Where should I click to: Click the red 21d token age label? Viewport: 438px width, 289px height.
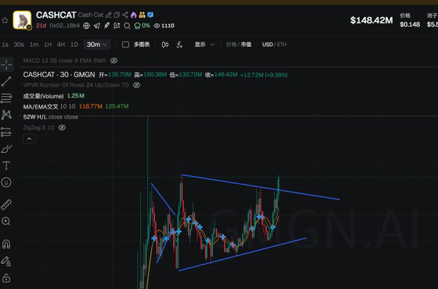(x=41, y=26)
